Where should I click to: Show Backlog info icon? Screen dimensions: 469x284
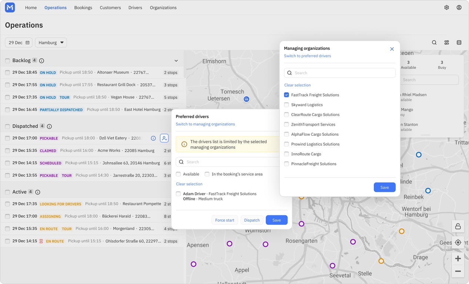41,61
